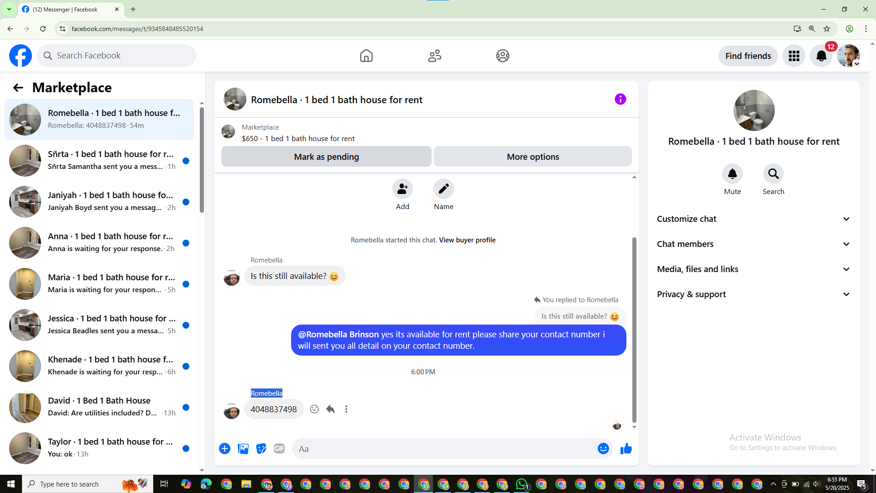Click the attach photo icon

(243, 449)
